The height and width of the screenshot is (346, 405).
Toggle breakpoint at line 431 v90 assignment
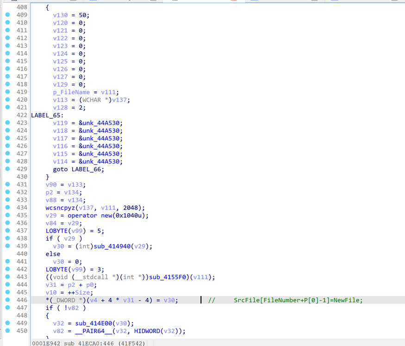pyautogui.click(x=7, y=185)
